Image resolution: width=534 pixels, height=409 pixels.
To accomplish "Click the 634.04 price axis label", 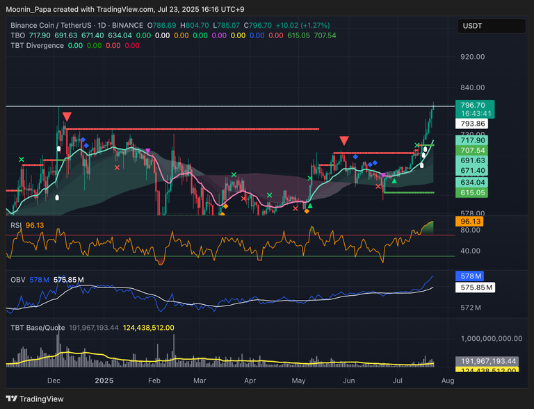I will pyautogui.click(x=471, y=182).
